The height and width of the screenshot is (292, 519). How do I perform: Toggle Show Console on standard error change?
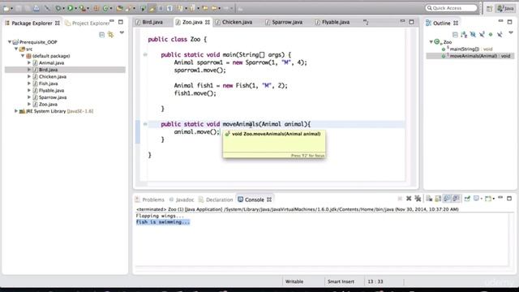pyautogui.click(x=456, y=198)
